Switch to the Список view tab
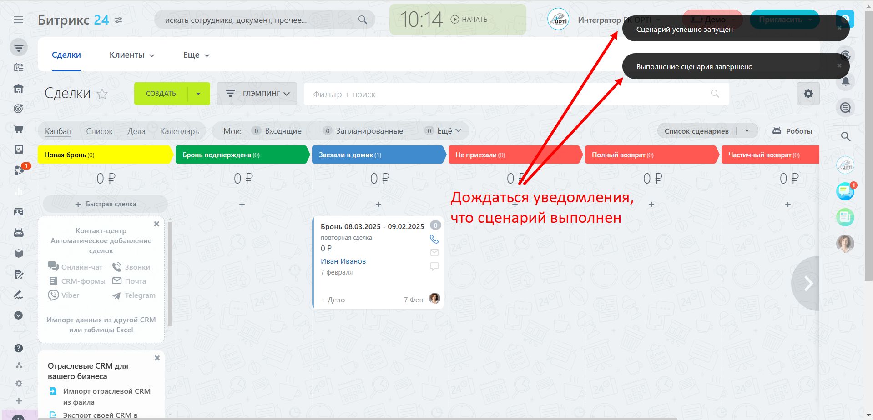The image size is (873, 420). pos(99,131)
